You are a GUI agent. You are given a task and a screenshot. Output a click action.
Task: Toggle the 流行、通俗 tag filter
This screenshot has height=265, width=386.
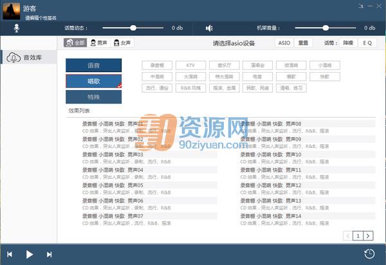pyautogui.click(x=157, y=88)
